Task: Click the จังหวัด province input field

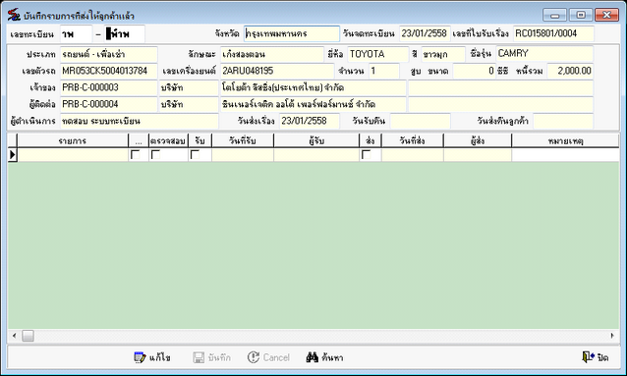Action: (292, 33)
